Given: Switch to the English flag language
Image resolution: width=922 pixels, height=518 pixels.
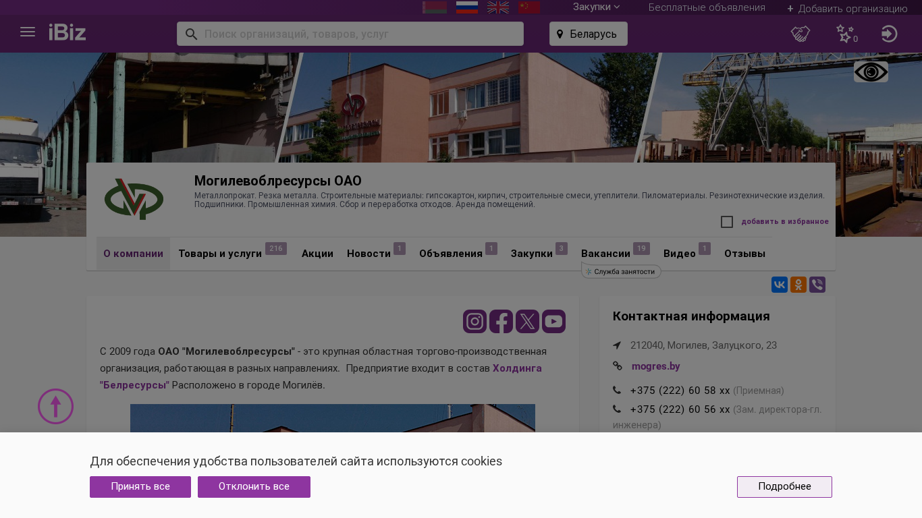Looking at the screenshot, I should pyautogui.click(x=498, y=7).
